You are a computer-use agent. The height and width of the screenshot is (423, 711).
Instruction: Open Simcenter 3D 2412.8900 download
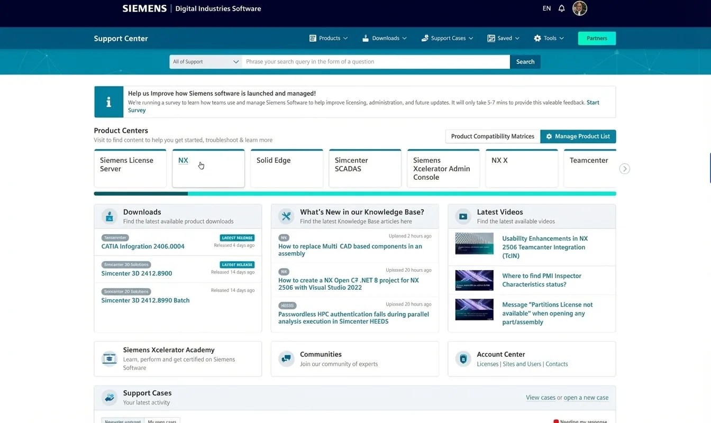point(136,273)
